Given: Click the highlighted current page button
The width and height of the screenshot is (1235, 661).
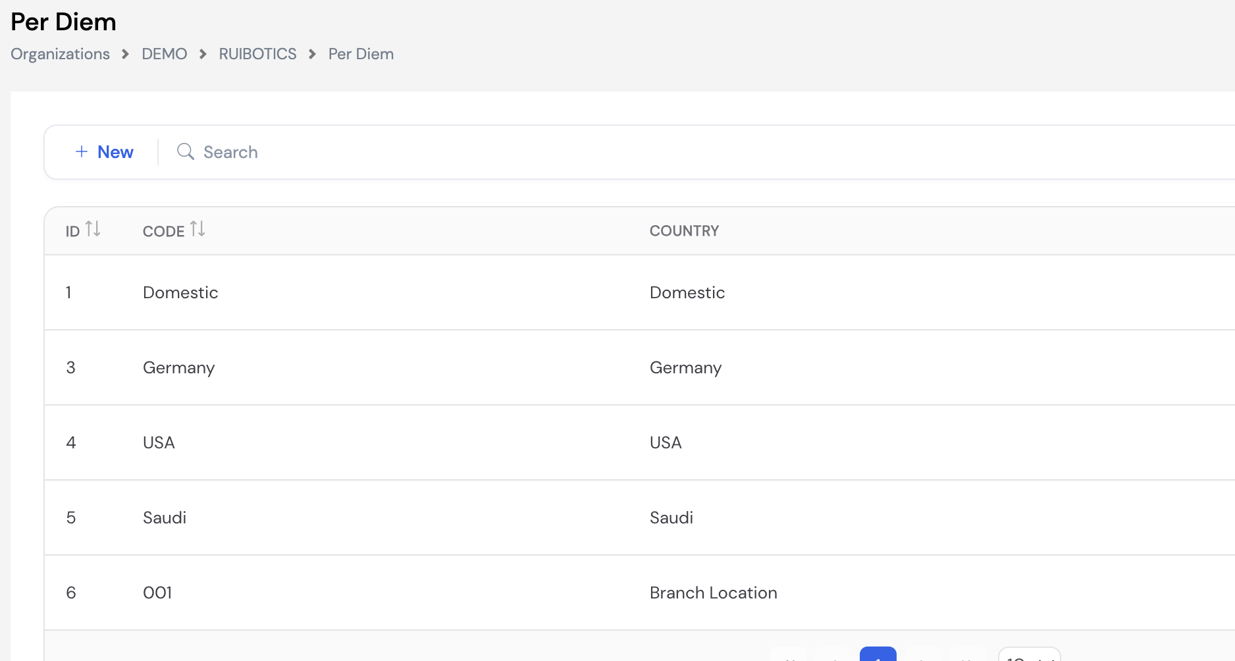Looking at the screenshot, I should pyautogui.click(x=878, y=654).
